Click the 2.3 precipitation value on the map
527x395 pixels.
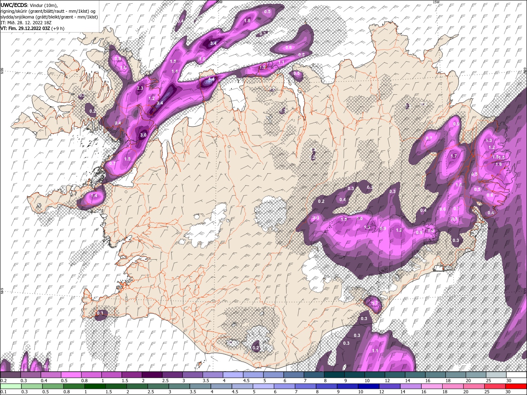point(140,88)
